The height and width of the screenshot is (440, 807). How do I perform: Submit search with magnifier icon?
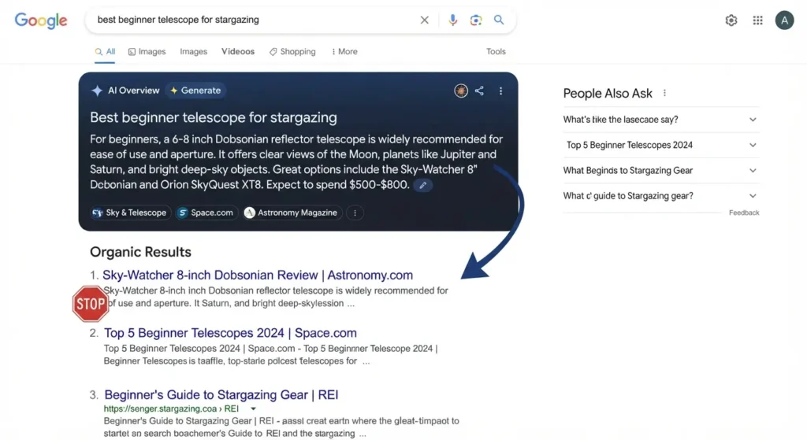point(499,20)
